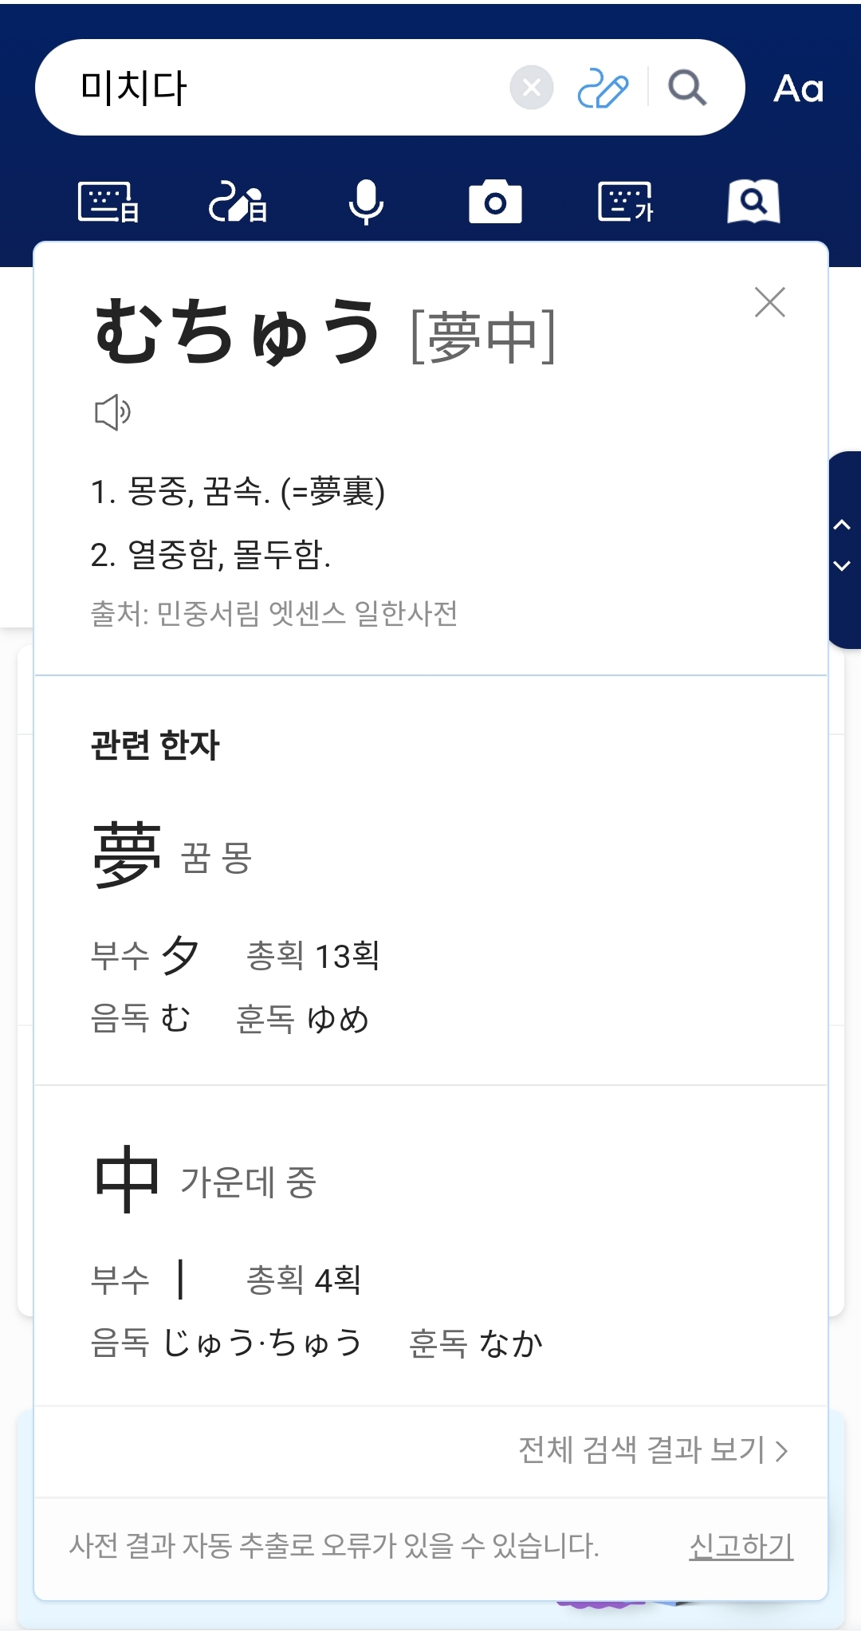Close the むちゅう dictionary popup

pyautogui.click(x=770, y=302)
